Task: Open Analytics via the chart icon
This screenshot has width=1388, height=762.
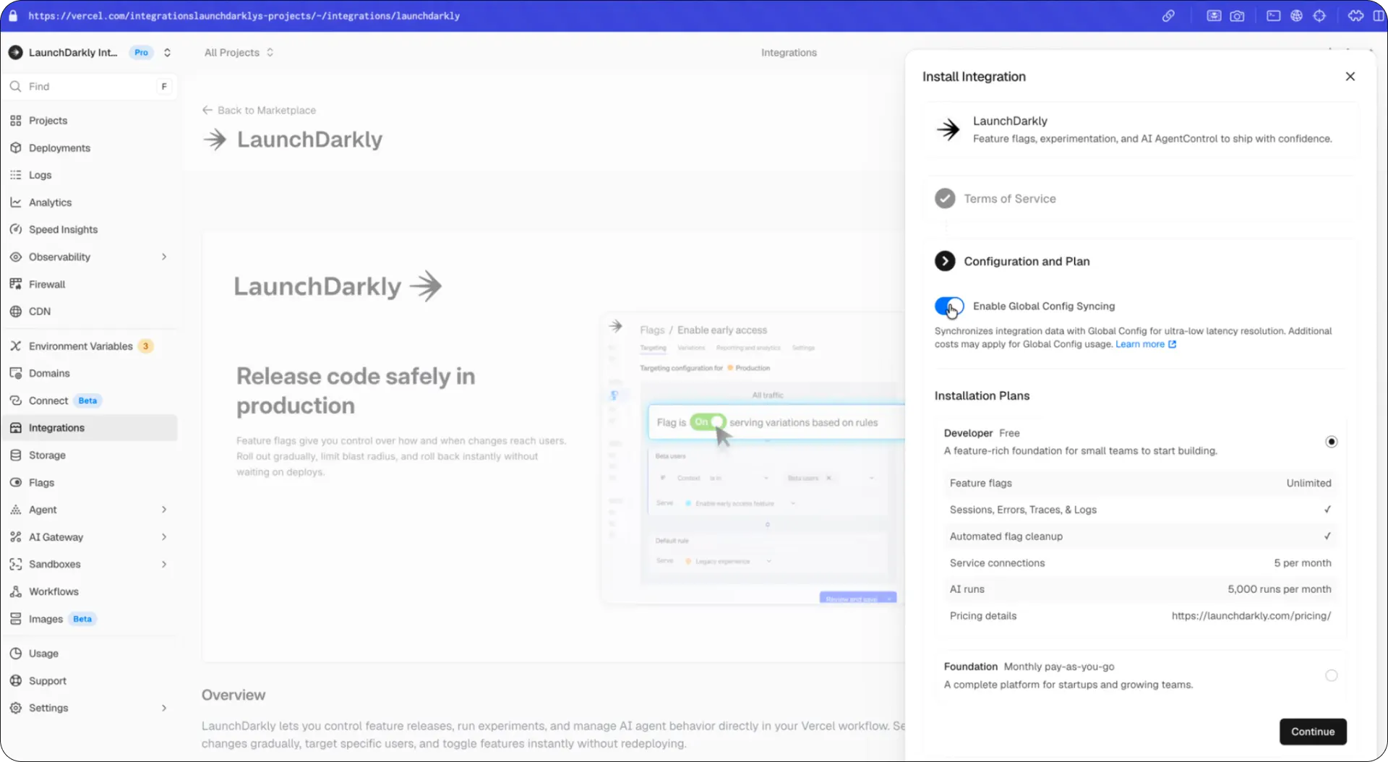Action: pos(16,202)
